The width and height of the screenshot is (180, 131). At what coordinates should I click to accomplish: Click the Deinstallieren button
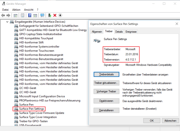click(x=106, y=110)
